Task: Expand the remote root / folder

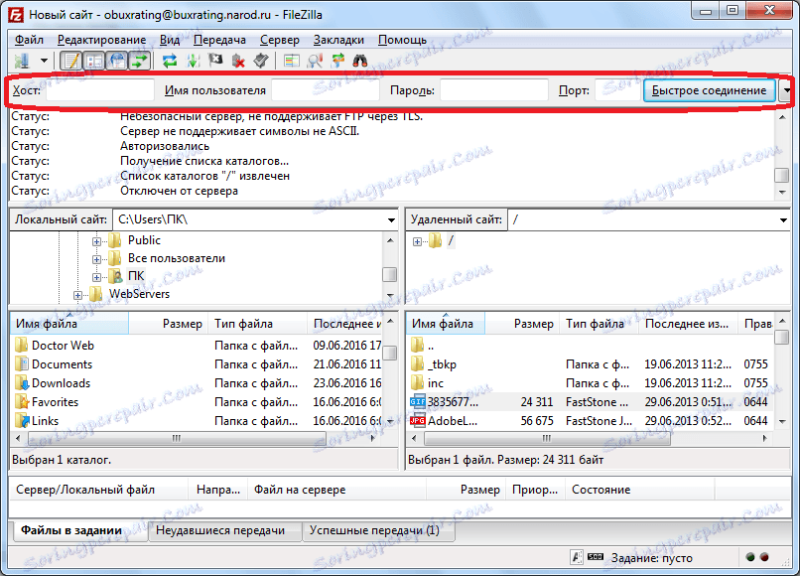Action: [x=417, y=241]
